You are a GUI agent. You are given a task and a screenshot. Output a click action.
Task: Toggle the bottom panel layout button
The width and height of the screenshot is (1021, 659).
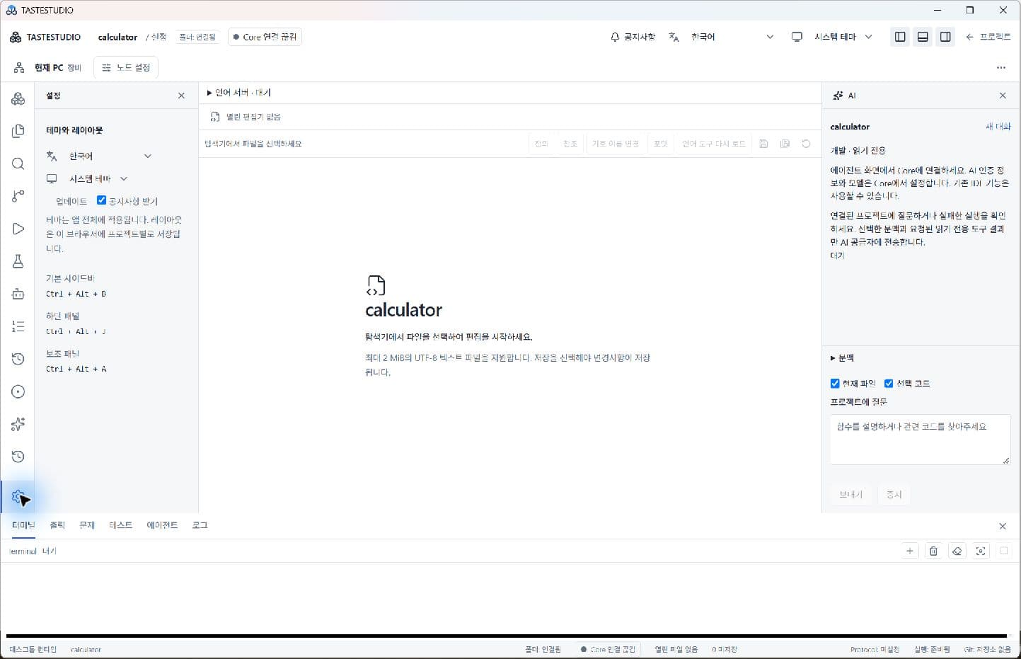pos(923,37)
